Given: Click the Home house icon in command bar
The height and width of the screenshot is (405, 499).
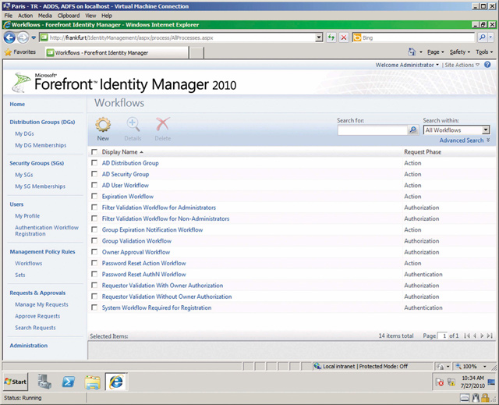Looking at the screenshot, I should [412, 52].
